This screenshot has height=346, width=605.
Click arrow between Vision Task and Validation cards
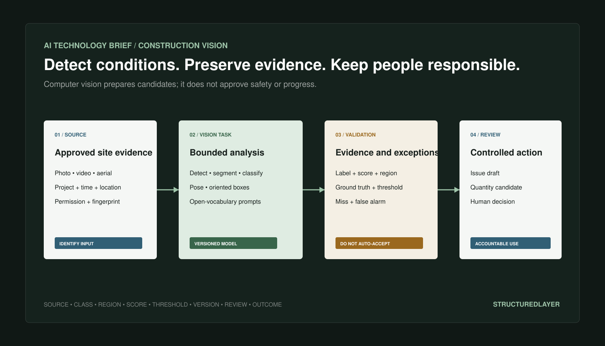(314, 190)
